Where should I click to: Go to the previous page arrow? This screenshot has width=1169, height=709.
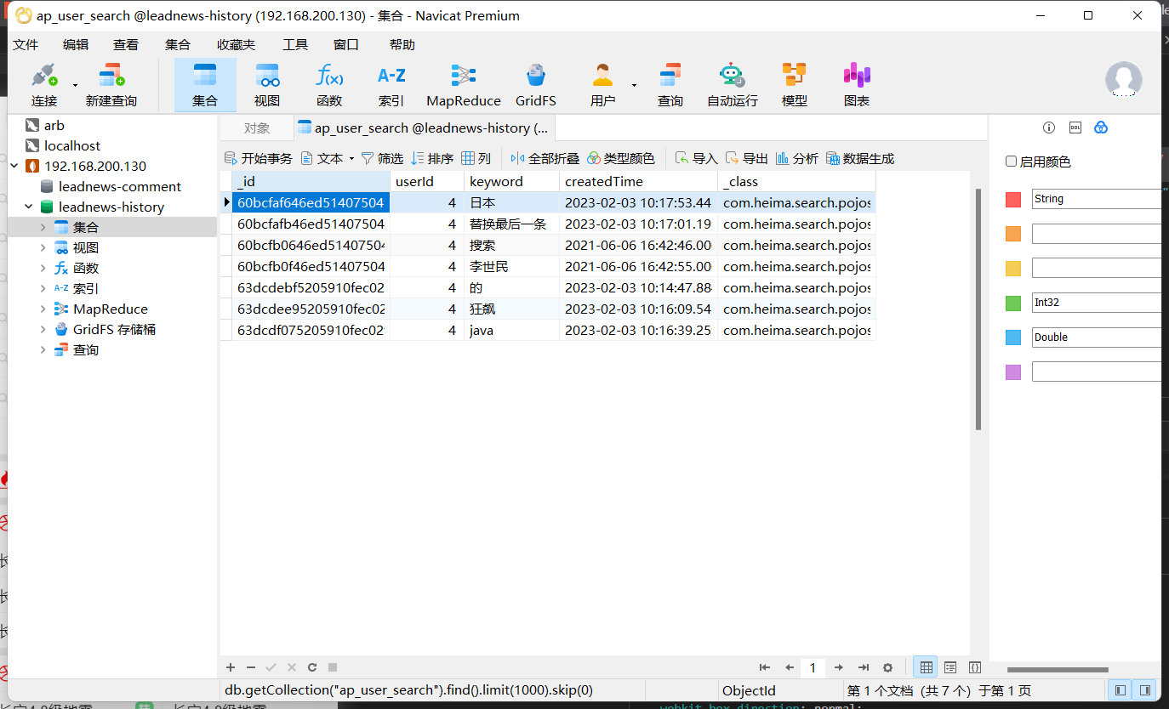(x=790, y=668)
